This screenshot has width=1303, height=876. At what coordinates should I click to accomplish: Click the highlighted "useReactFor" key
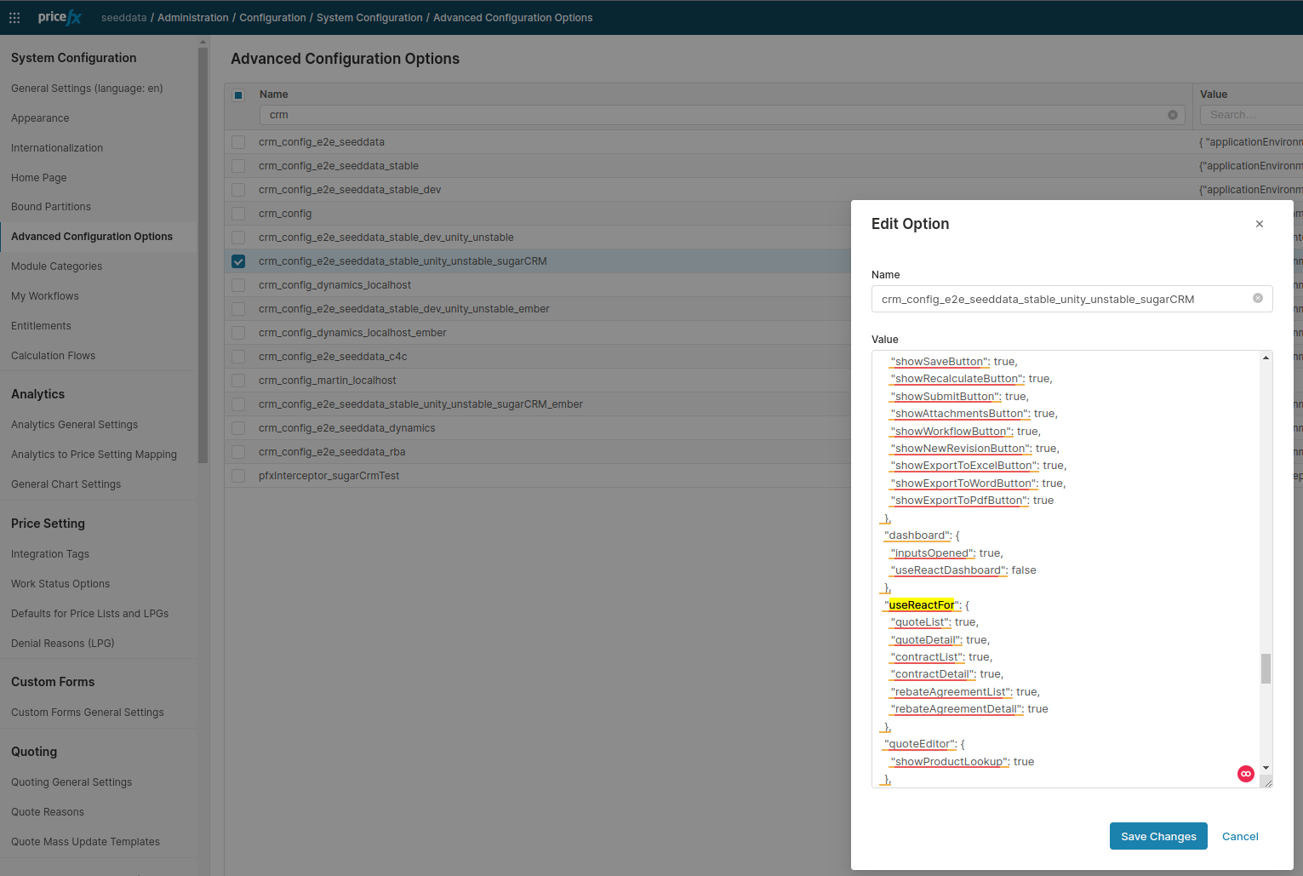click(x=921, y=604)
